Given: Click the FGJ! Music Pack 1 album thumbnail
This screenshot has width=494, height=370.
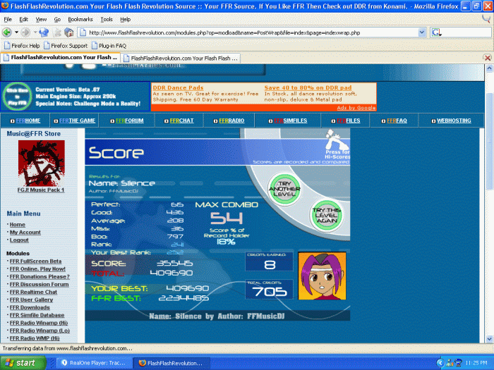Looking at the screenshot, I should [x=41, y=164].
